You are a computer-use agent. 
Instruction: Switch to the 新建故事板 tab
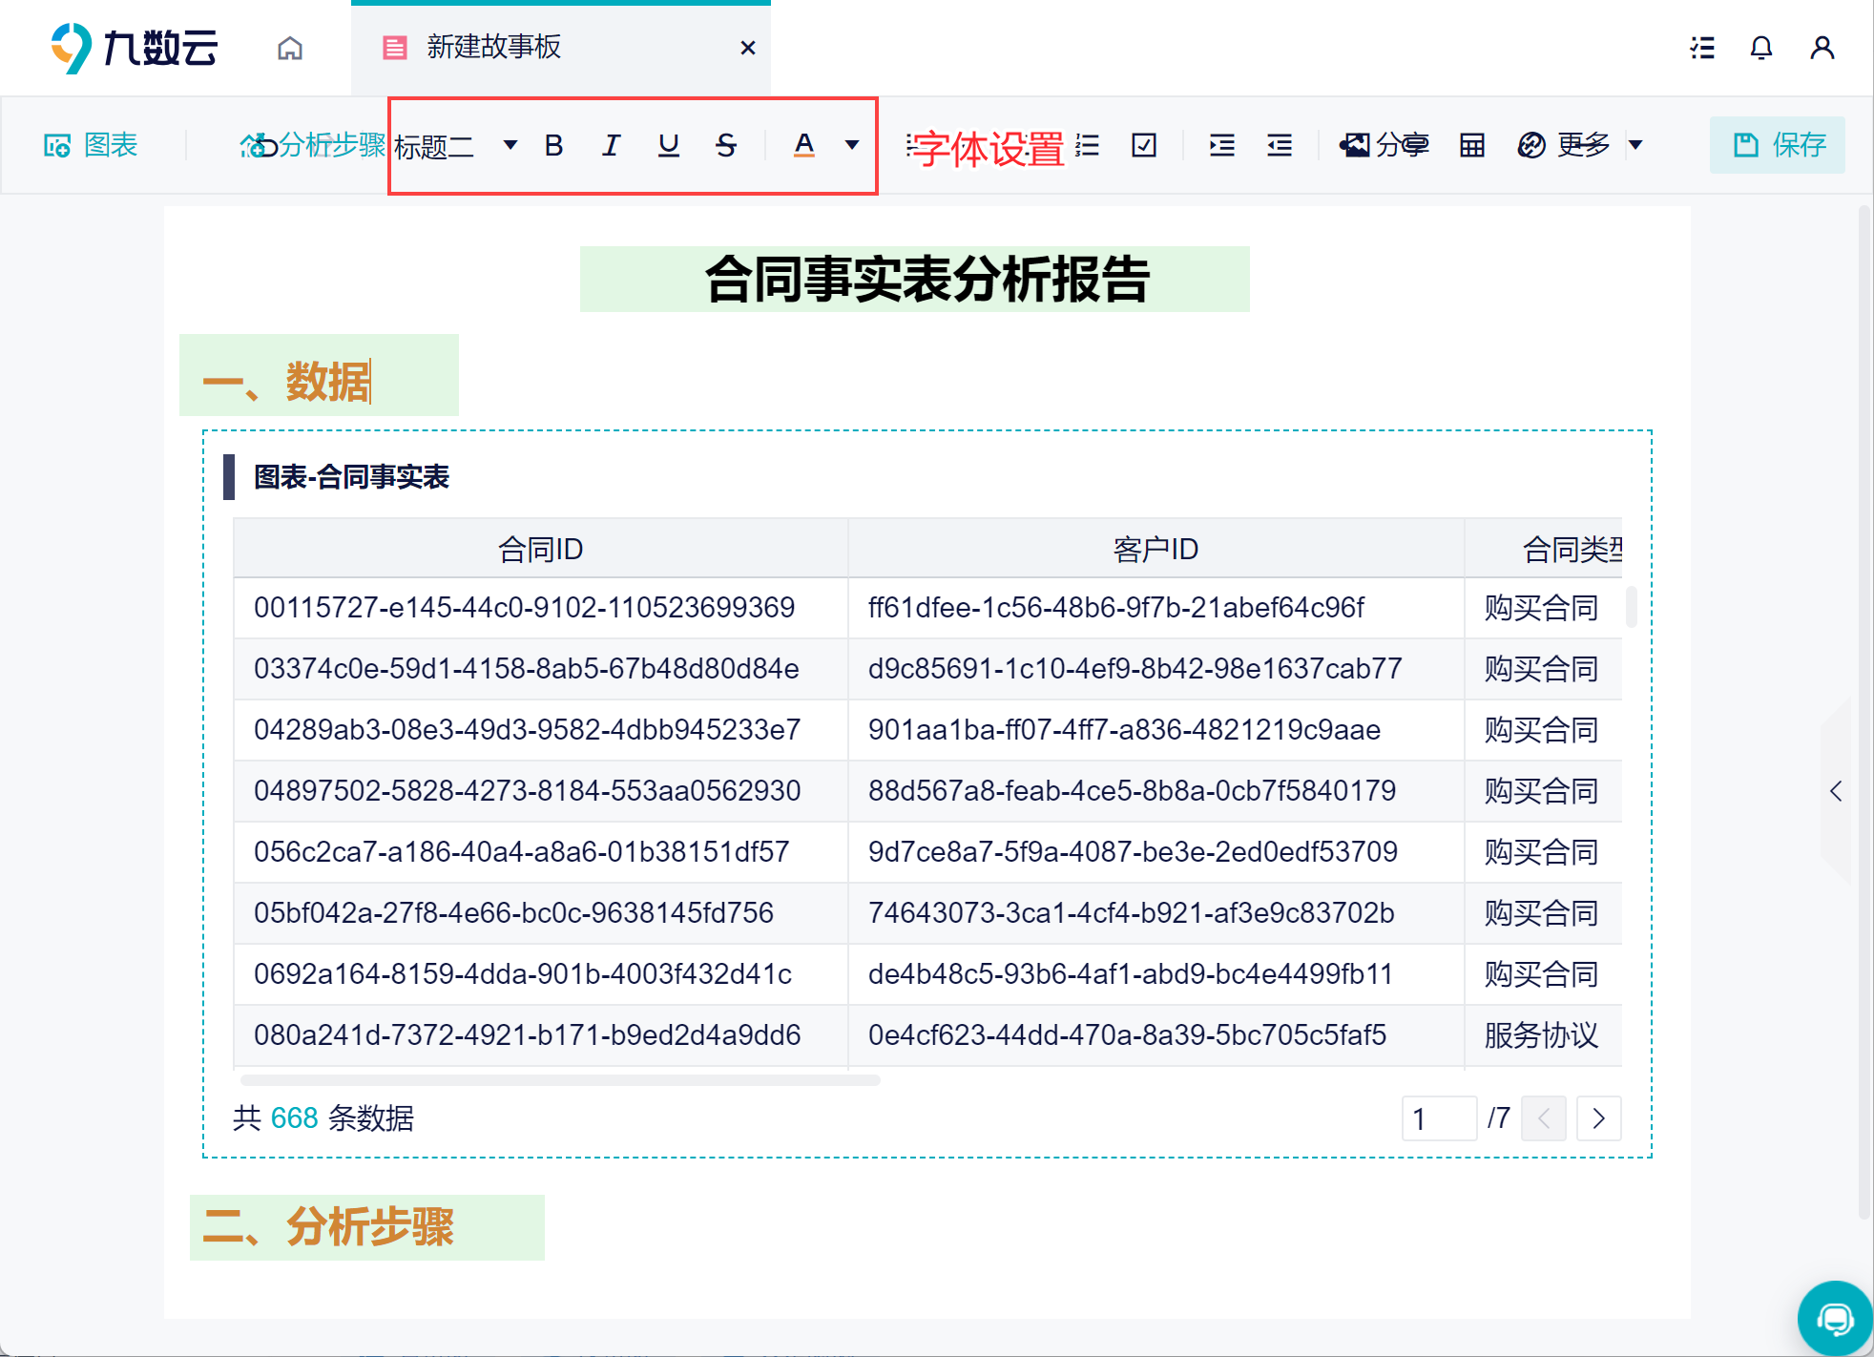pos(493,48)
